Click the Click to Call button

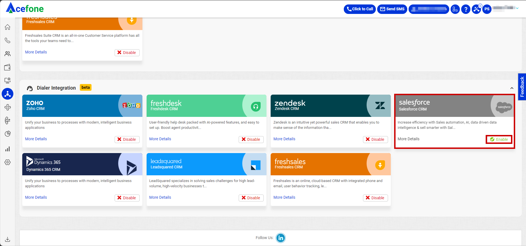tap(360, 9)
